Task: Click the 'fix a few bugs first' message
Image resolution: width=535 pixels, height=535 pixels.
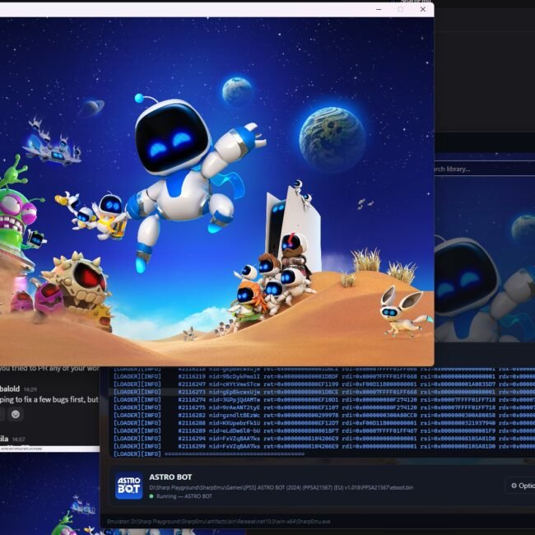Action: tap(49, 399)
